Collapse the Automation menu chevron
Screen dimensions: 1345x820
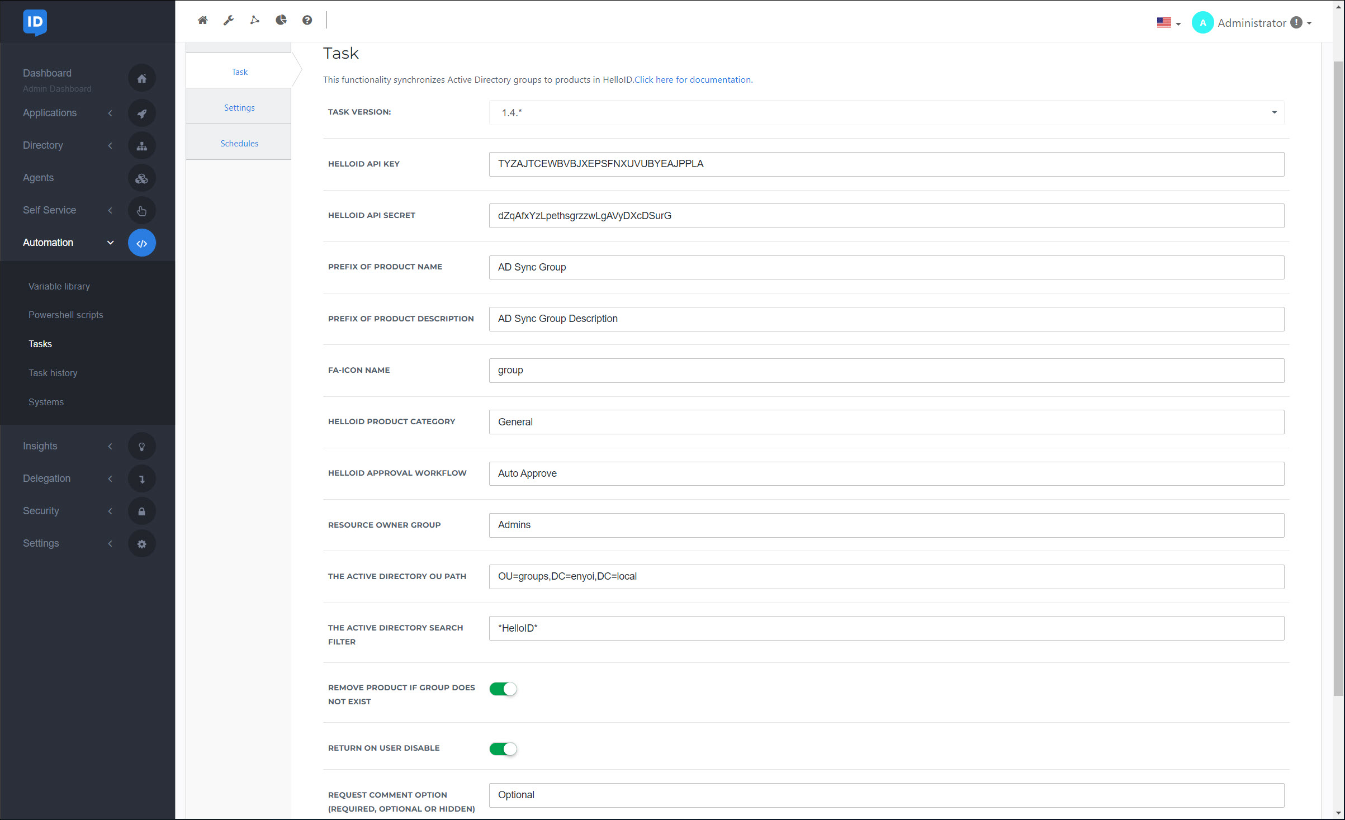[110, 243]
